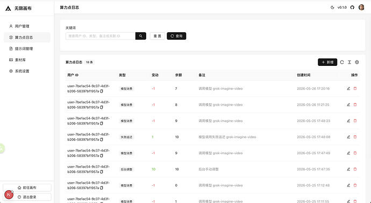Open GitHub icon in header

click(352, 7)
